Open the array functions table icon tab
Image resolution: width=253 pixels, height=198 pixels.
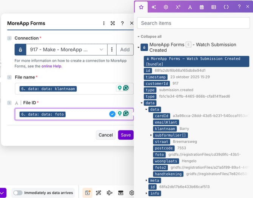click(x=214, y=7)
